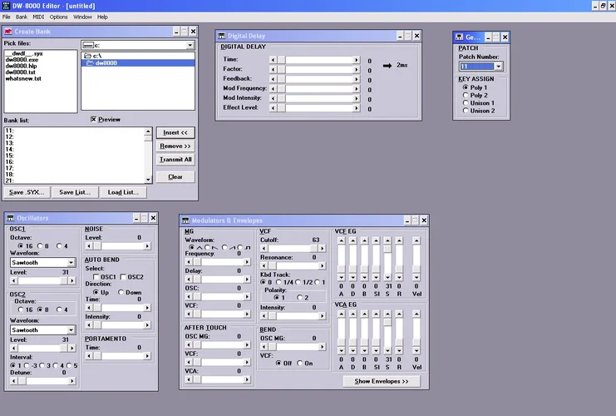Image resolution: width=616 pixels, height=416 pixels.
Task: Click the DW-8000 Editor application icon in the title bar
Action: 6,5
